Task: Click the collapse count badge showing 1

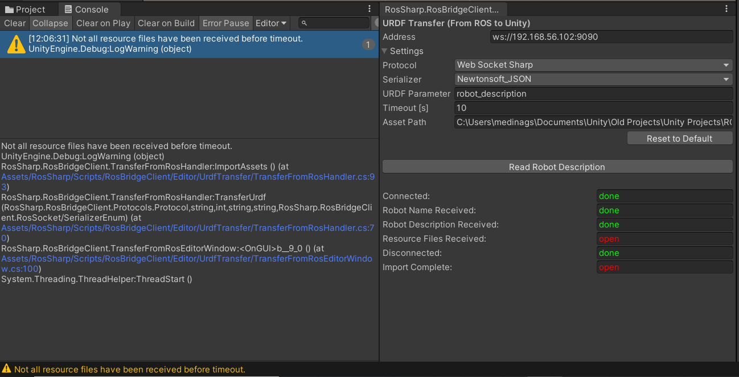Action: click(x=368, y=44)
